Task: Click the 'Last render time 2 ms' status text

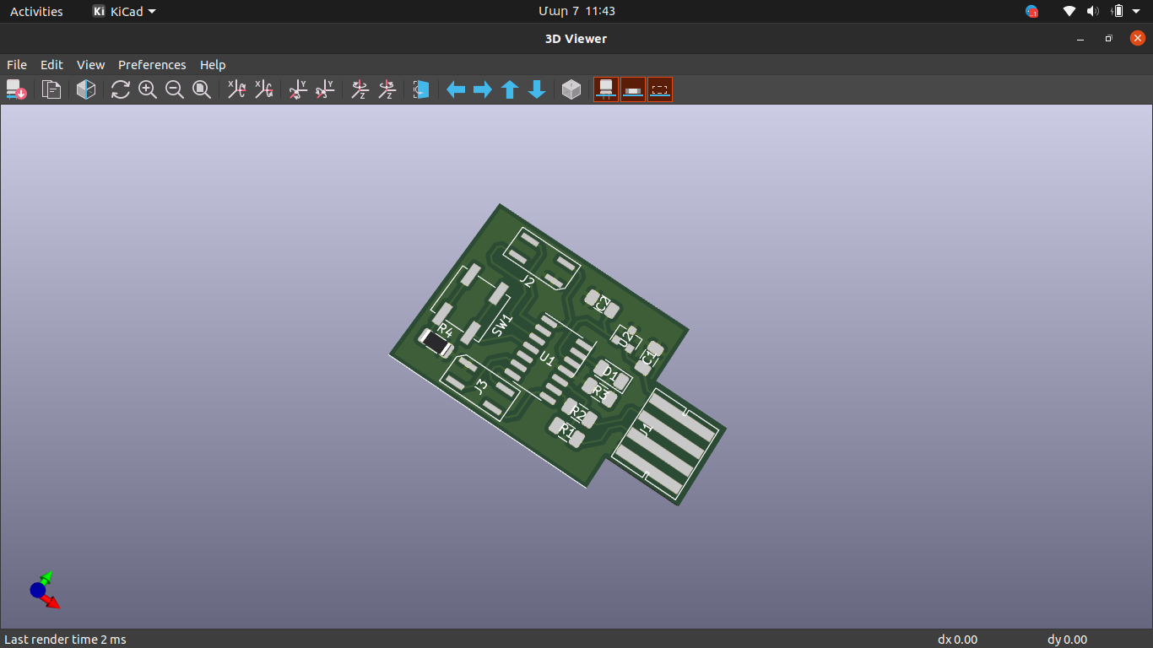Action: click(x=65, y=640)
